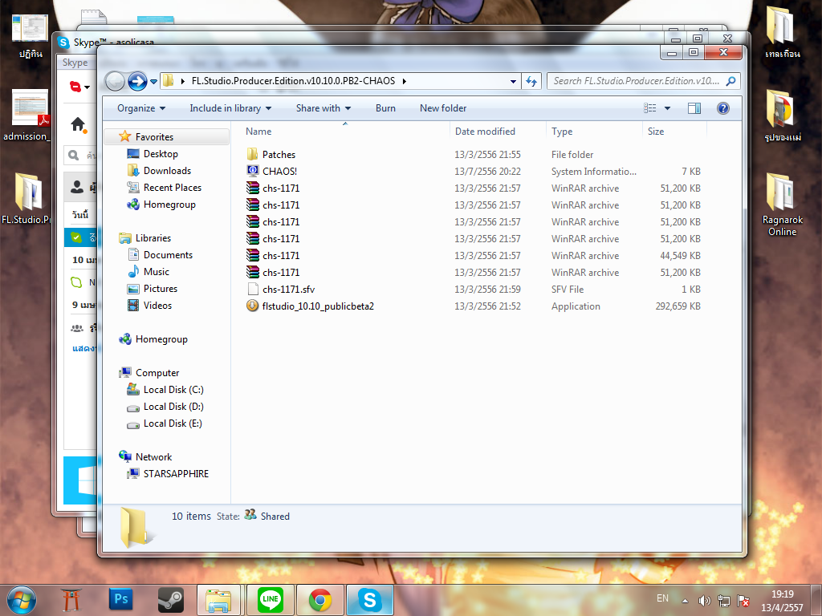Screen dimensions: 822x616
Task: Click the volume speaker tray icon
Action: click(x=704, y=601)
